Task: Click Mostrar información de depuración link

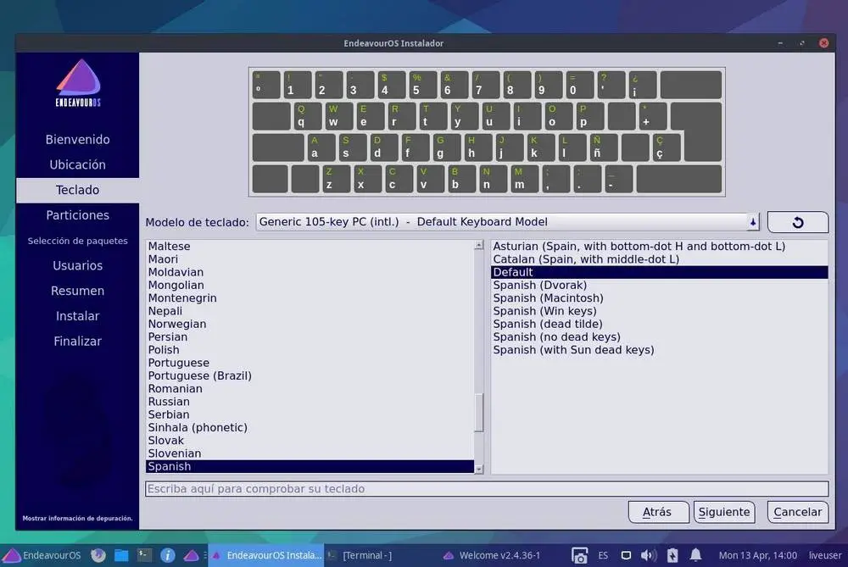Action: pos(77,519)
